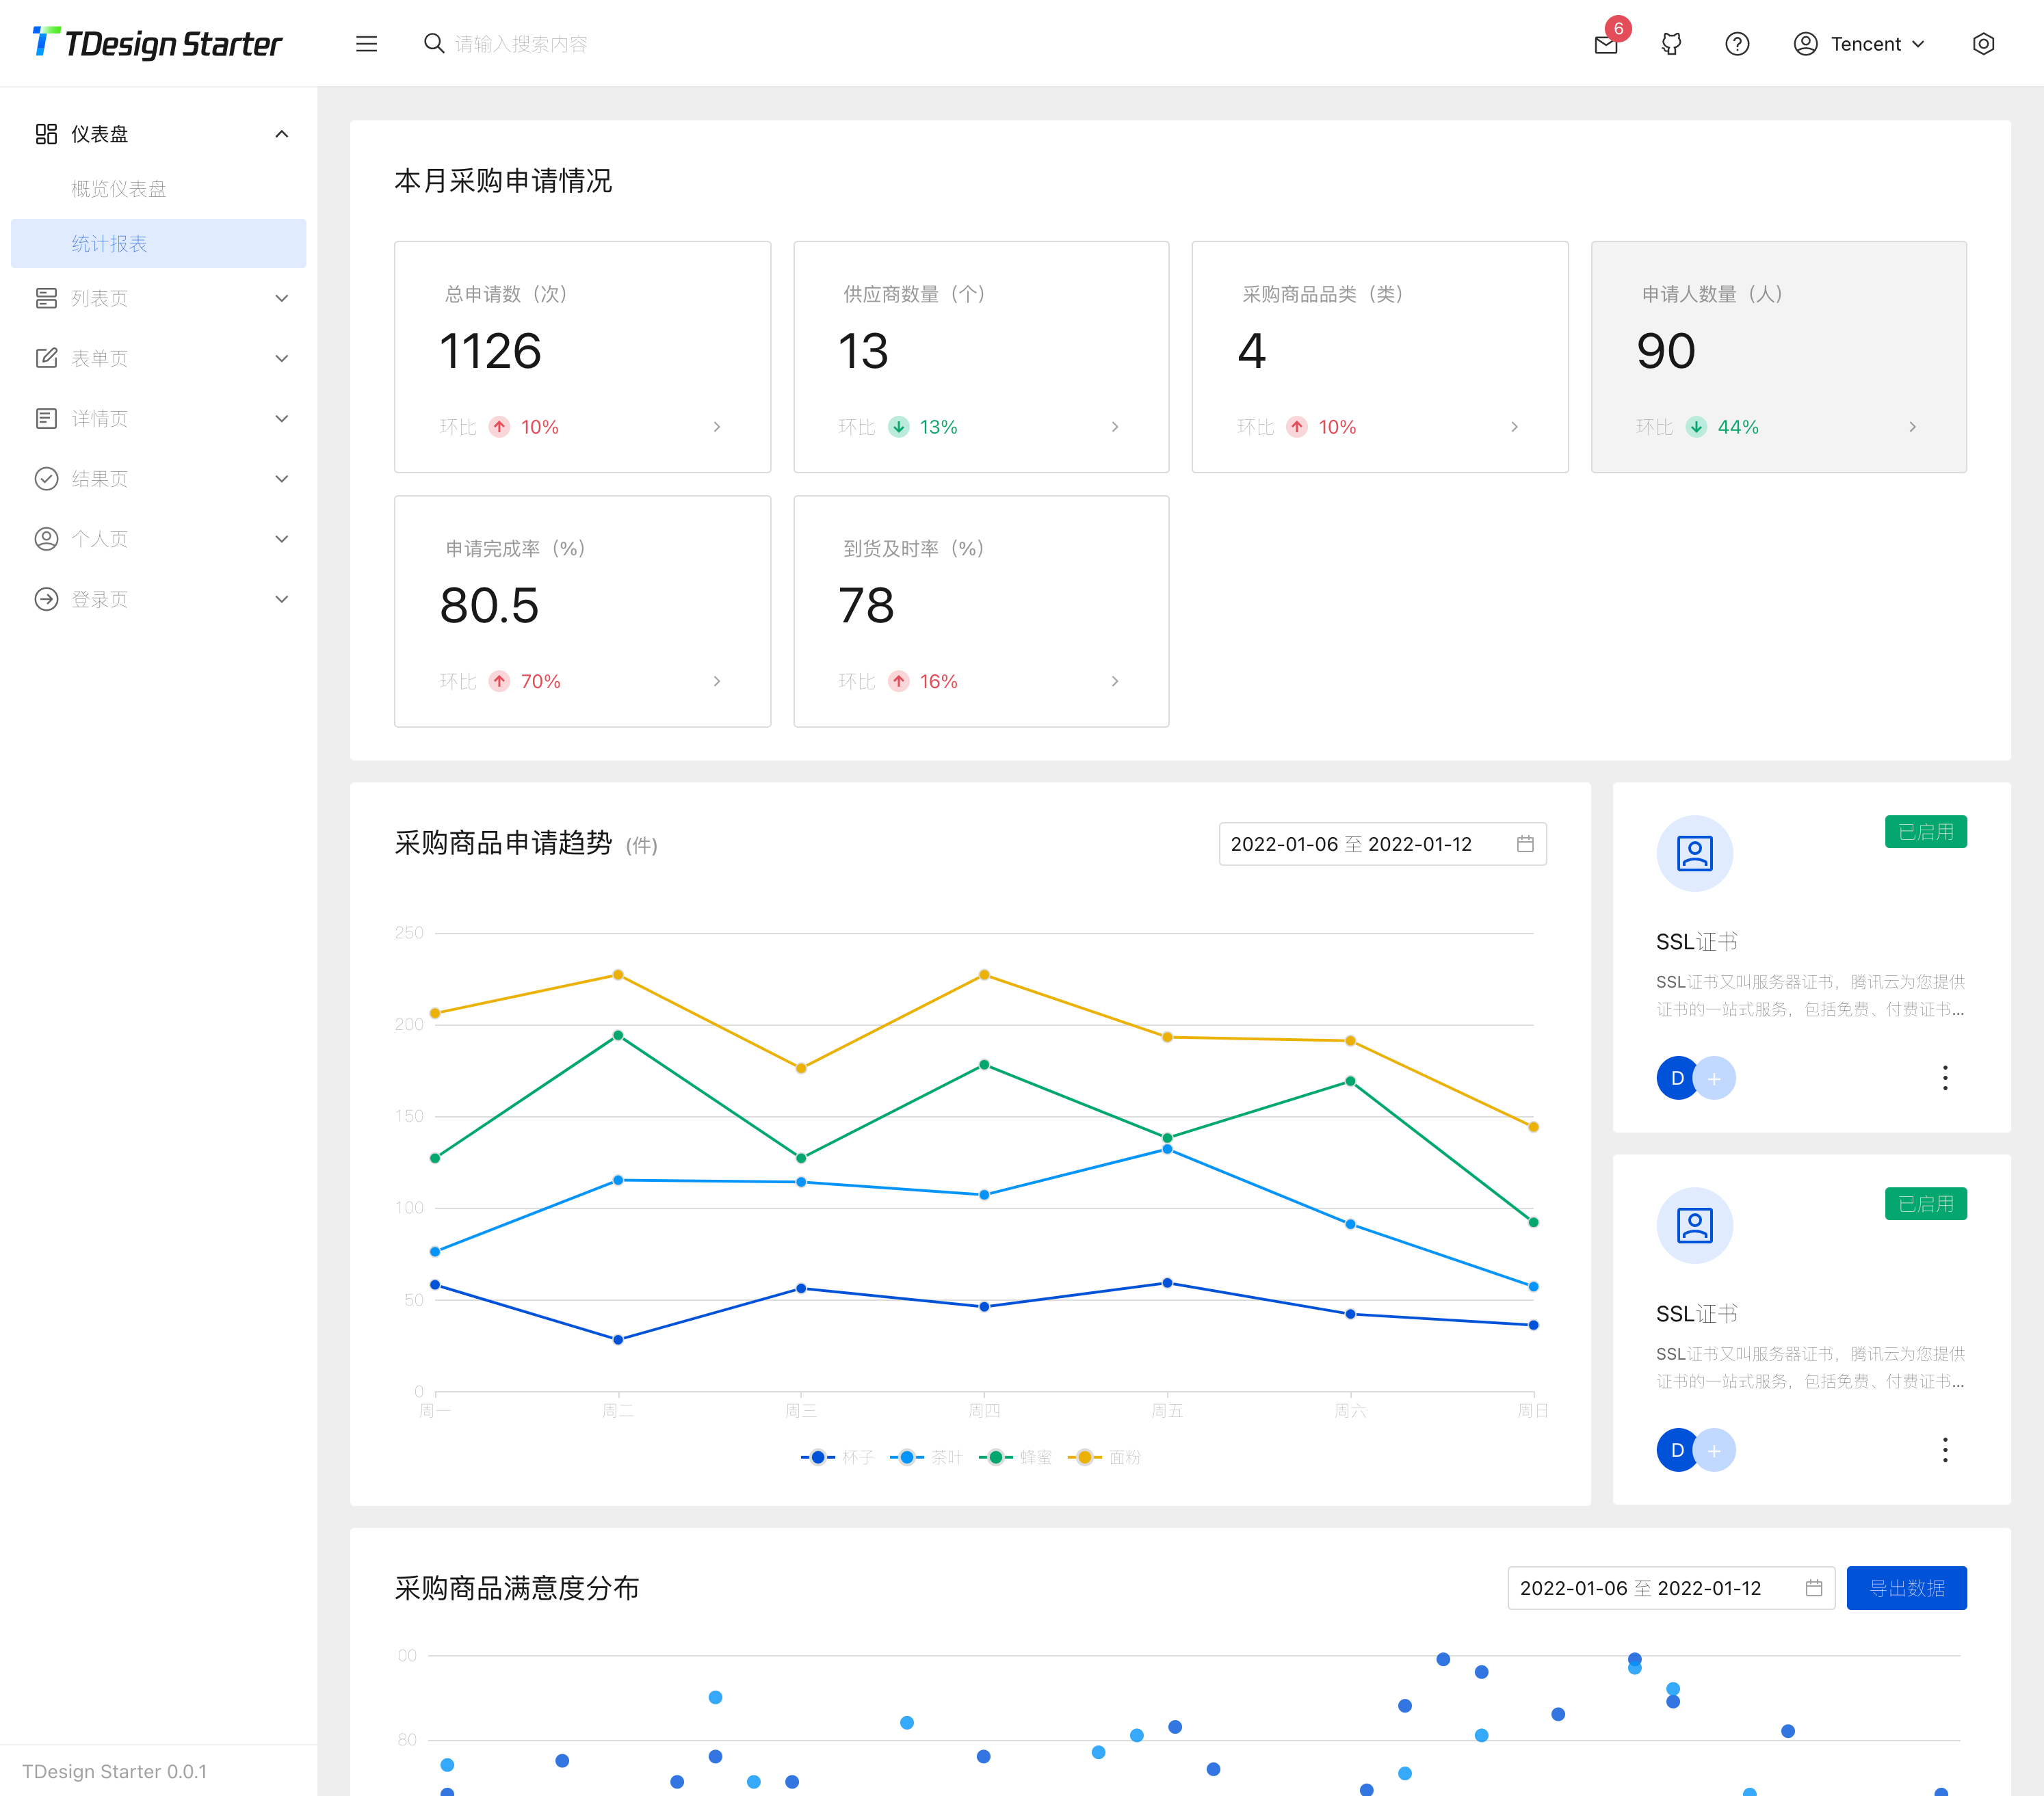Open the satisfaction chart date range picker
Viewport: 2044px width, 1796px height.
pyautogui.click(x=1671, y=1588)
